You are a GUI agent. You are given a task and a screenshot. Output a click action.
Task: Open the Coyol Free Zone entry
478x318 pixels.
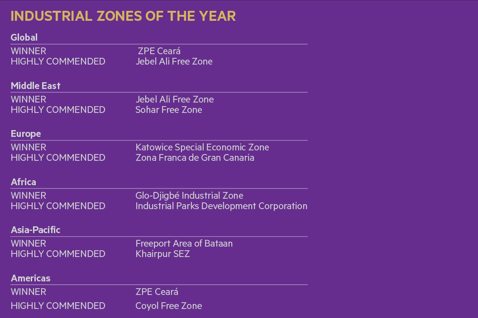[x=168, y=306]
